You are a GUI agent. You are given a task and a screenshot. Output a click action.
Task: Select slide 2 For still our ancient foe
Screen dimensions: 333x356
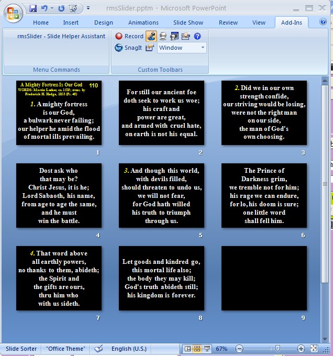point(161,113)
